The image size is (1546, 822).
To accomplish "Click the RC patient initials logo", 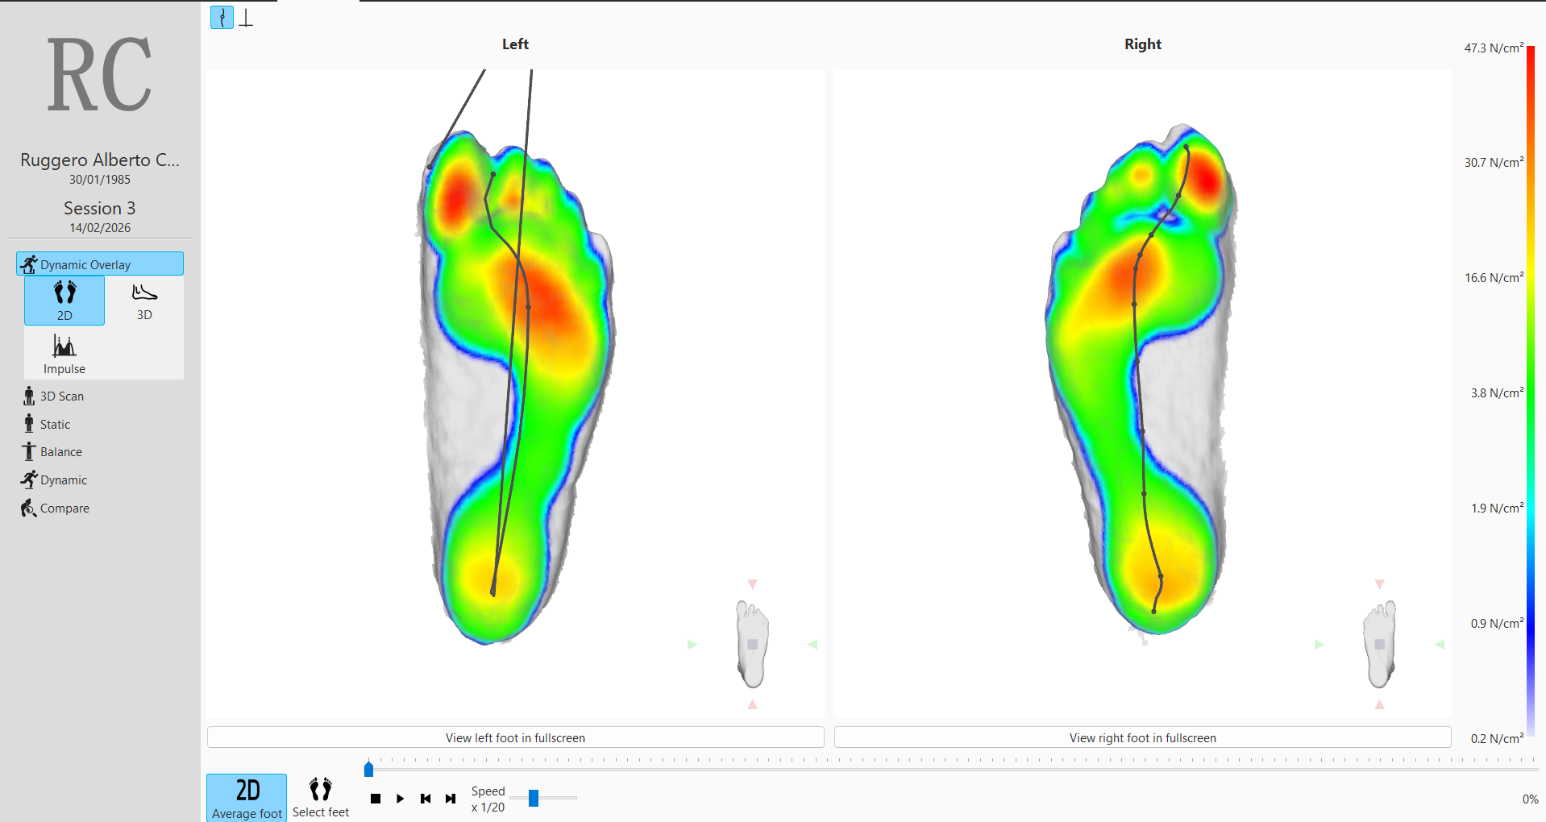I will [x=100, y=75].
